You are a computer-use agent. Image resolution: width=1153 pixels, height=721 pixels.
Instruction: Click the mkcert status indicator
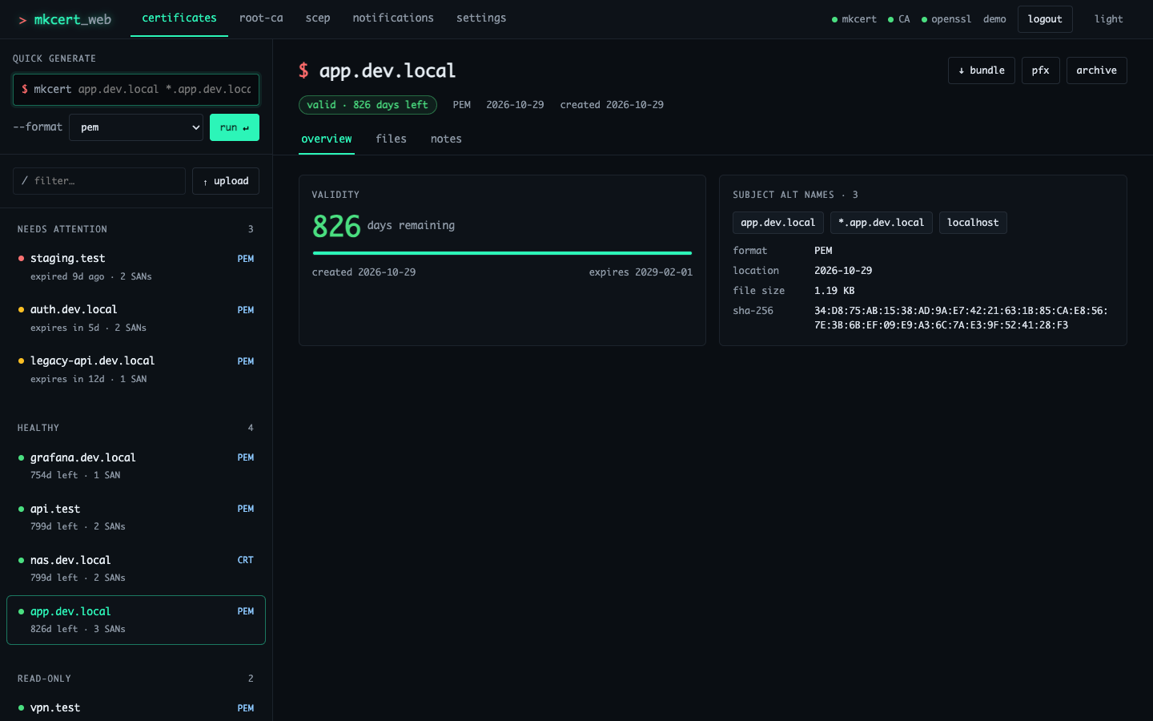pos(854,19)
